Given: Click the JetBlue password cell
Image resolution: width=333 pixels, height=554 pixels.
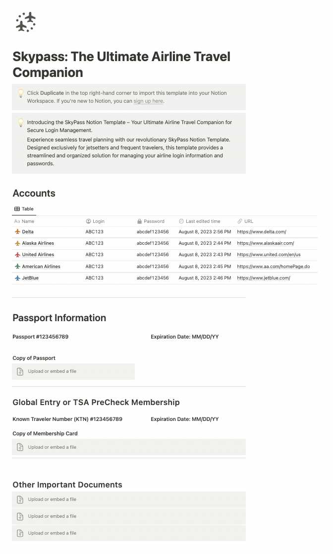Looking at the screenshot, I should (153, 278).
